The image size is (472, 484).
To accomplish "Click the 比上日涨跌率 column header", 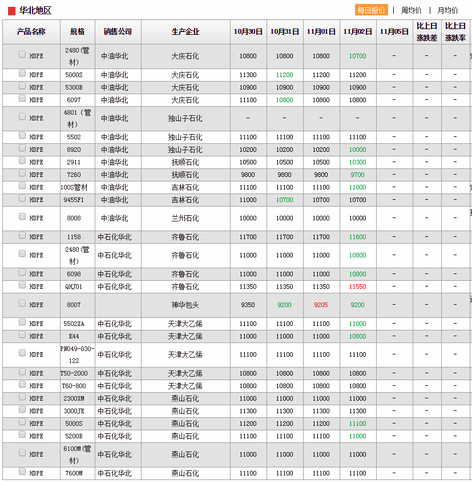I will 455,32.
